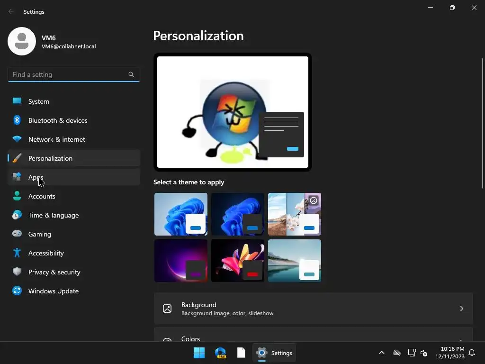Click the Gaming controller icon

click(17, 234)
